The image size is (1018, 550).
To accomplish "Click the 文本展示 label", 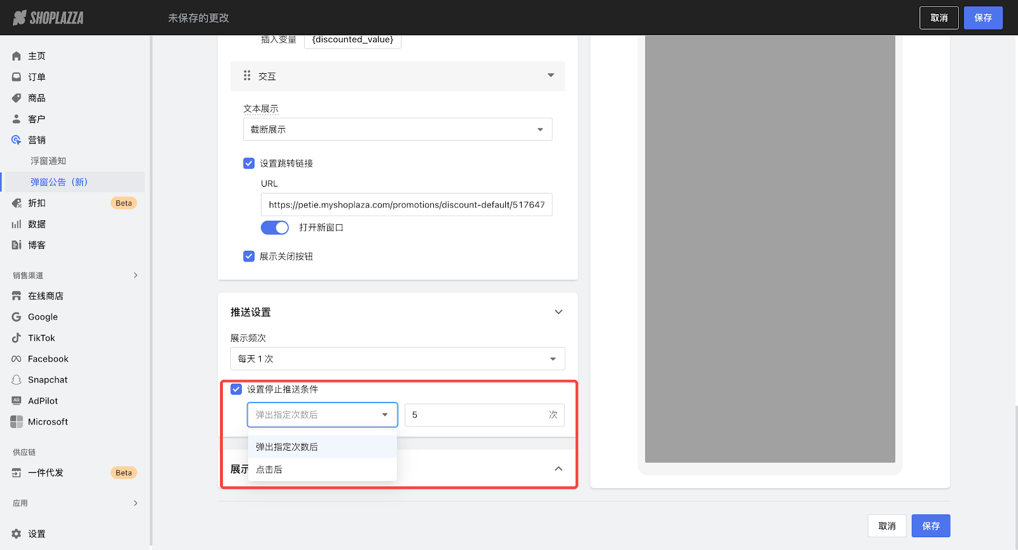I will coord(261,109).
